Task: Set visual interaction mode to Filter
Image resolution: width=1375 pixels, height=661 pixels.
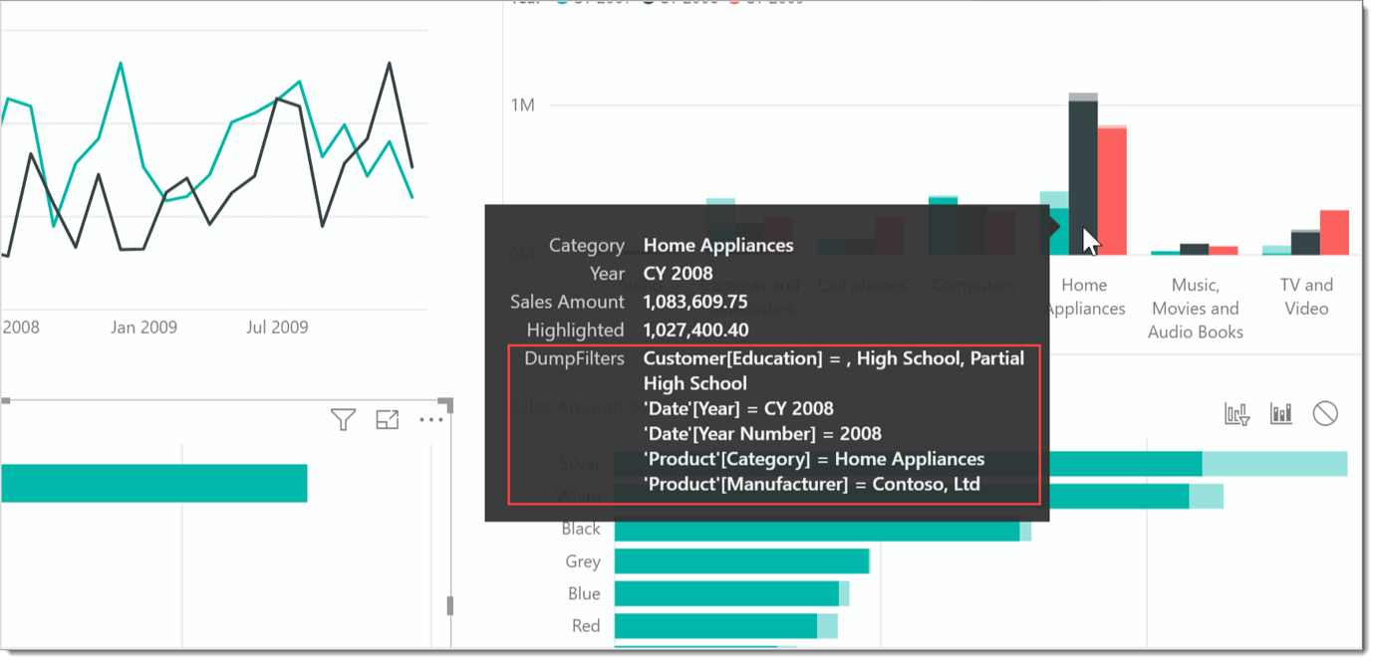Action: coord(1236,412)
